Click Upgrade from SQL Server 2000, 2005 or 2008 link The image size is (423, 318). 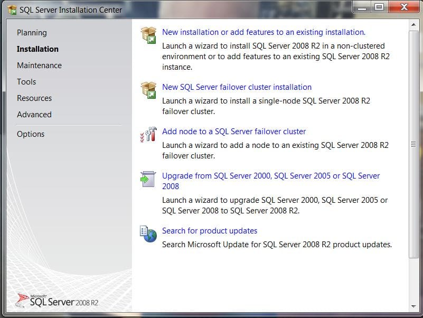point(271,181)
